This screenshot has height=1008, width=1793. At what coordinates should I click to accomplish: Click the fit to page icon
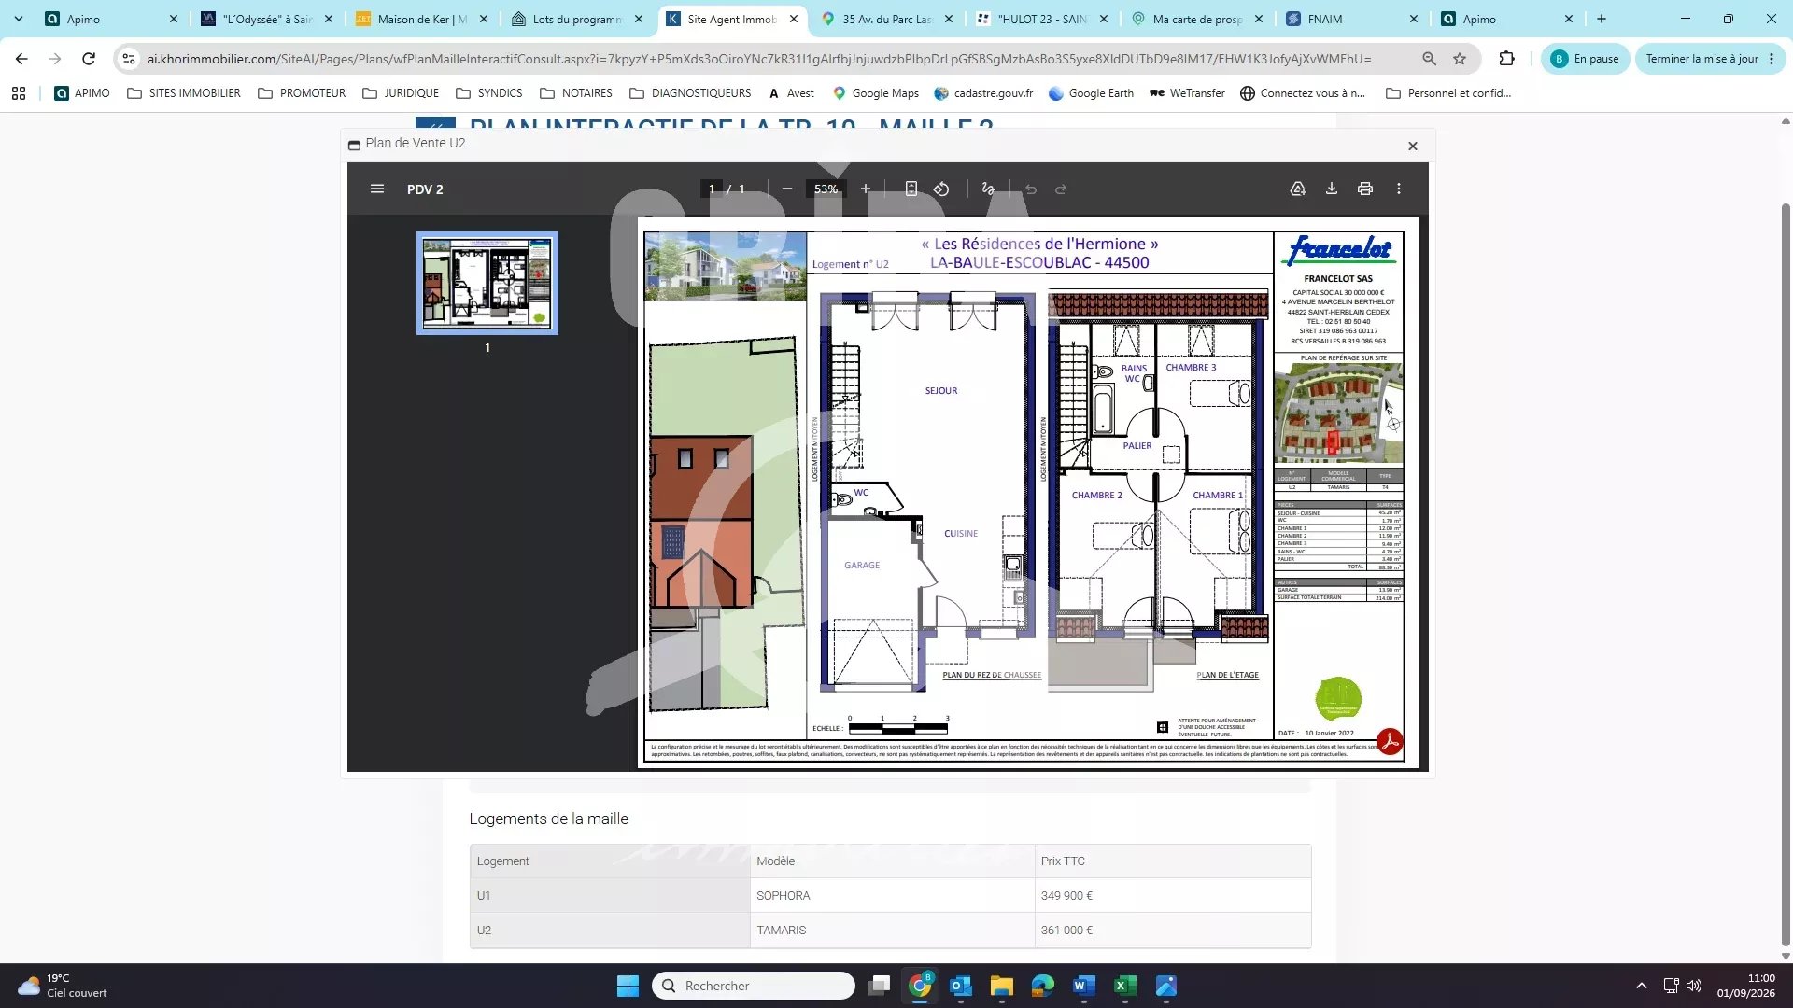[911, 189]
